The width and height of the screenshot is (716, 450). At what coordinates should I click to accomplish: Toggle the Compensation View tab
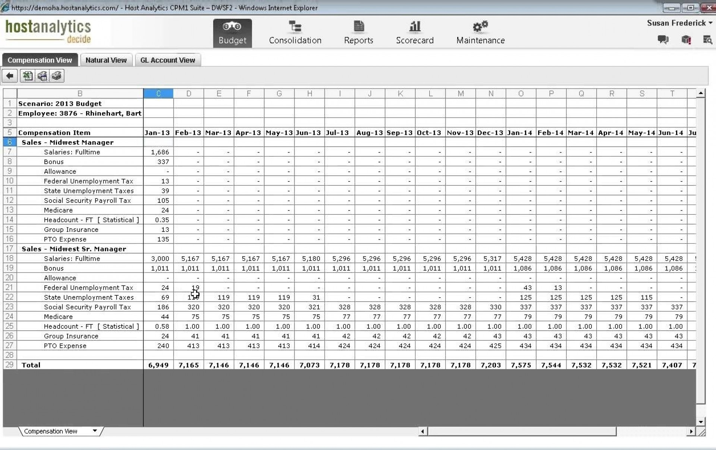click(40, 60)
